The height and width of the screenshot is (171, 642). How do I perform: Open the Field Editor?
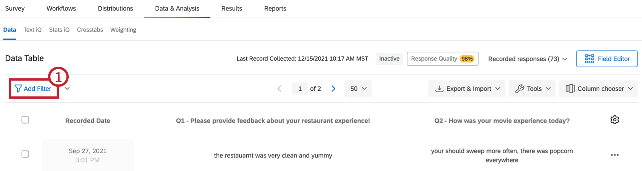tap(607, 59)
